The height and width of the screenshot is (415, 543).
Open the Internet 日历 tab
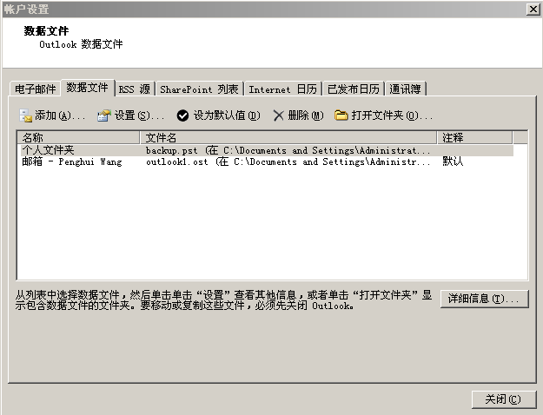tap(283, 89)
